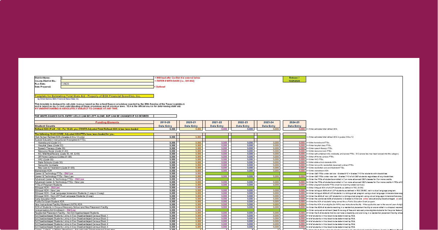
Task: Click the "District Name:" label
Action: tap(42, 78)
